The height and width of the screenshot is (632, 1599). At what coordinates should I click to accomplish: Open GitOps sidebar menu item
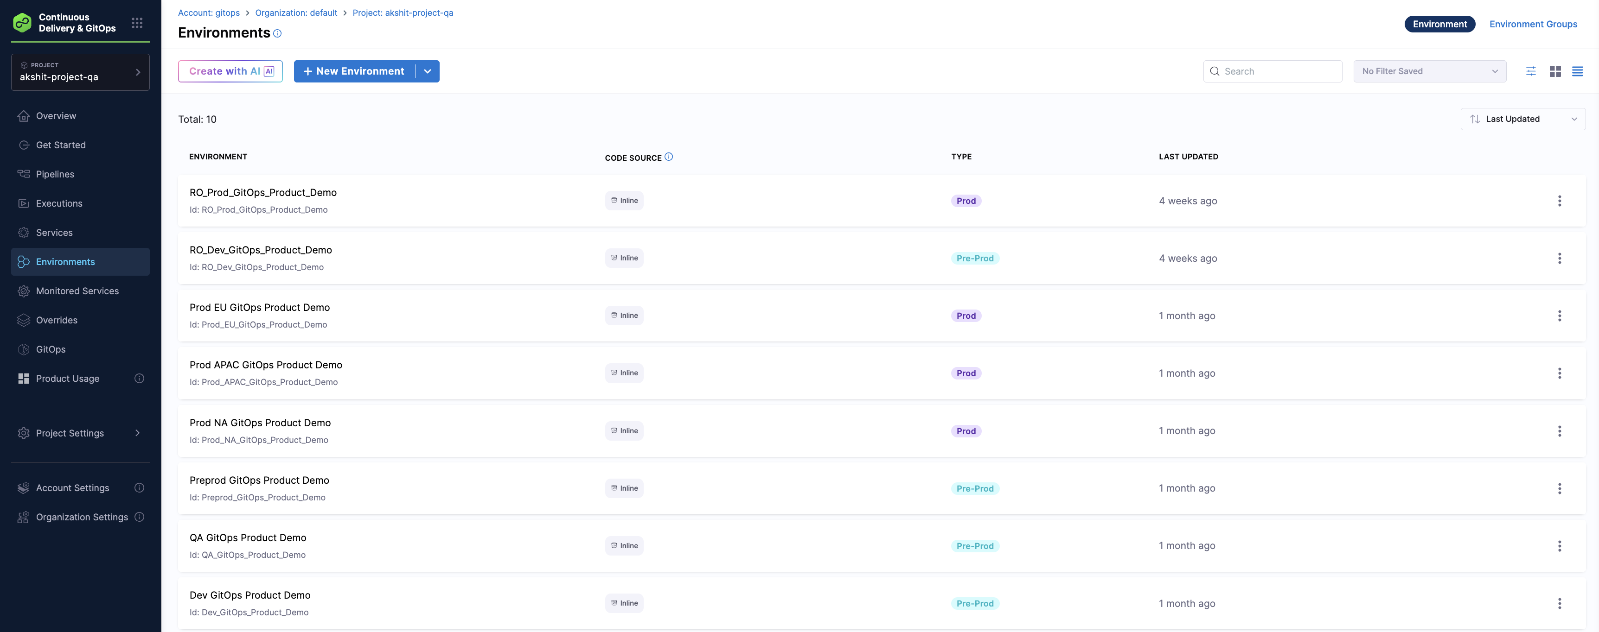click(x=50, y=349)
